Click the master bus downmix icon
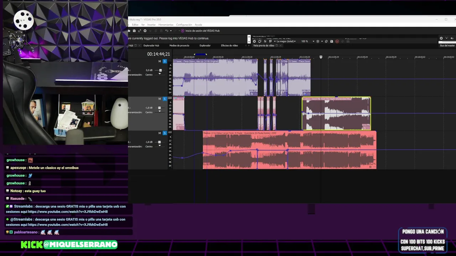The image size is (456, 256). 447,38
